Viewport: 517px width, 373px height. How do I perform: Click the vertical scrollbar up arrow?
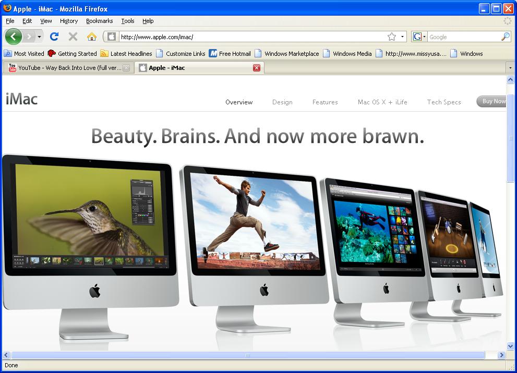tap(510, 79)
